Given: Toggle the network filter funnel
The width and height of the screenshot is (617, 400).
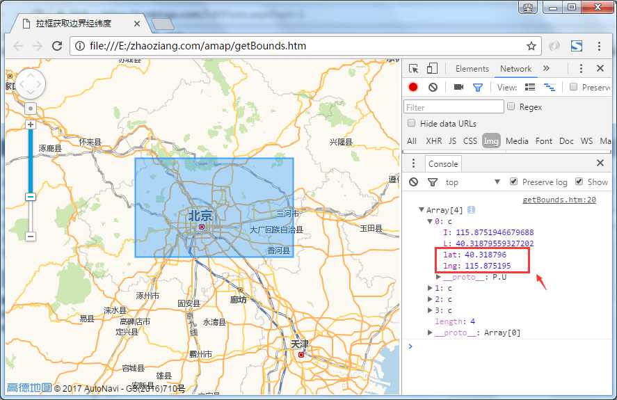Looking at the screenshot, I should point(478,88).
